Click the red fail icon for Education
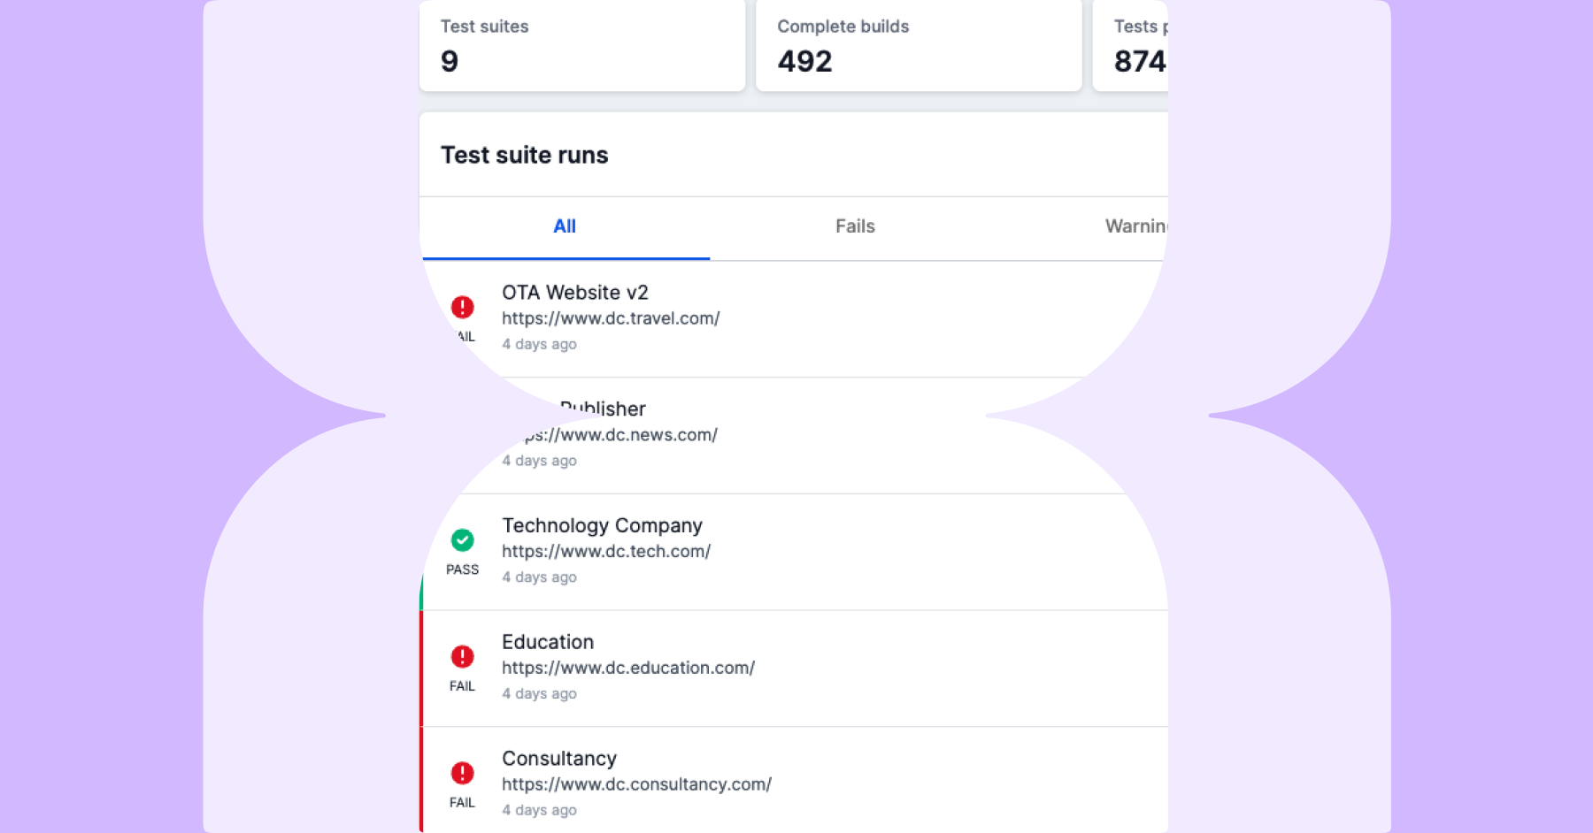This screenshot has width=1593, height=833. tap(462, 656)
